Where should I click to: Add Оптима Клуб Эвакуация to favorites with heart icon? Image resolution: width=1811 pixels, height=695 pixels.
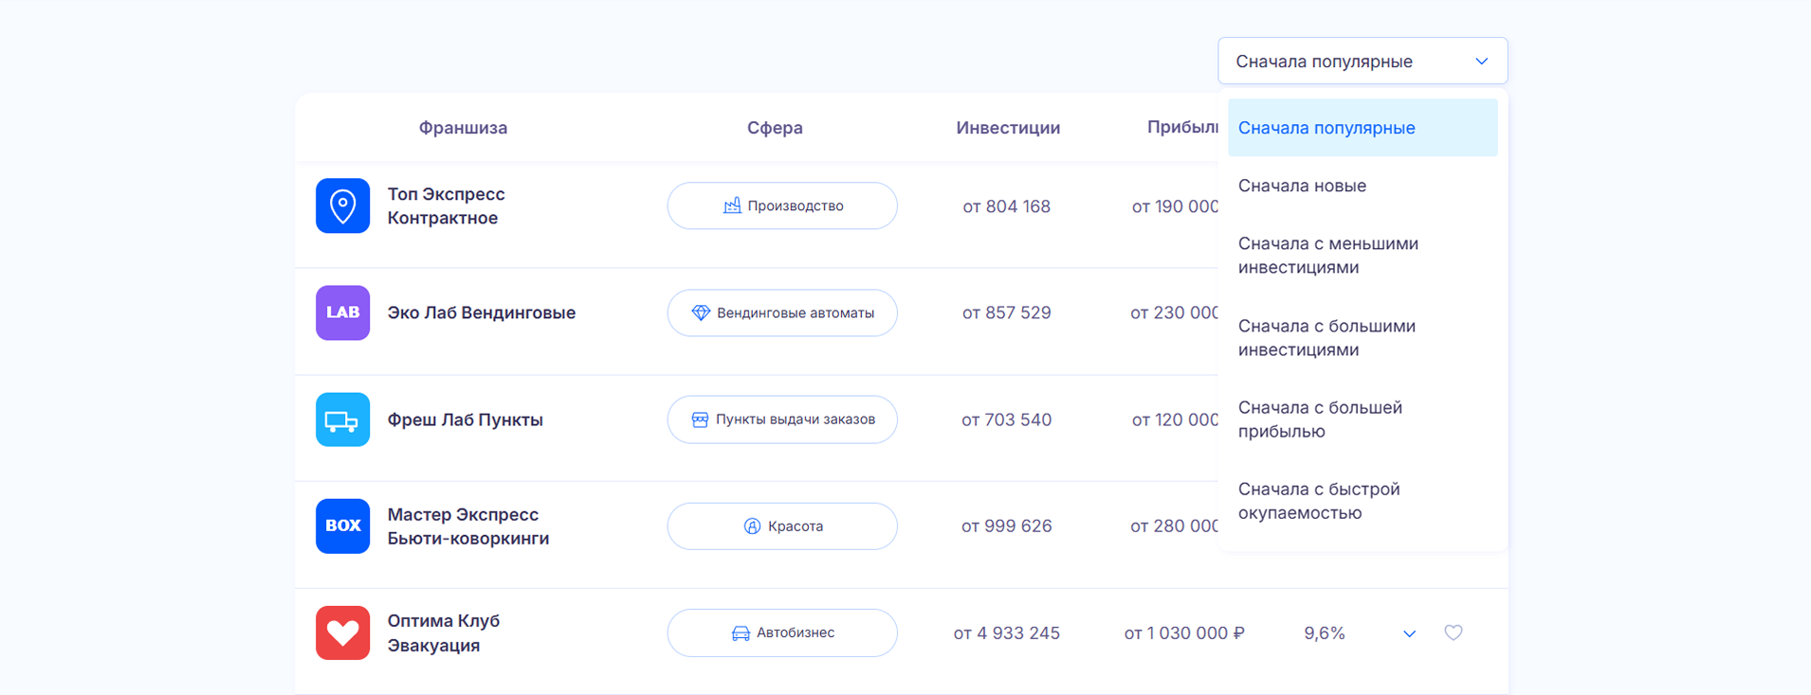click(1454, 633)
